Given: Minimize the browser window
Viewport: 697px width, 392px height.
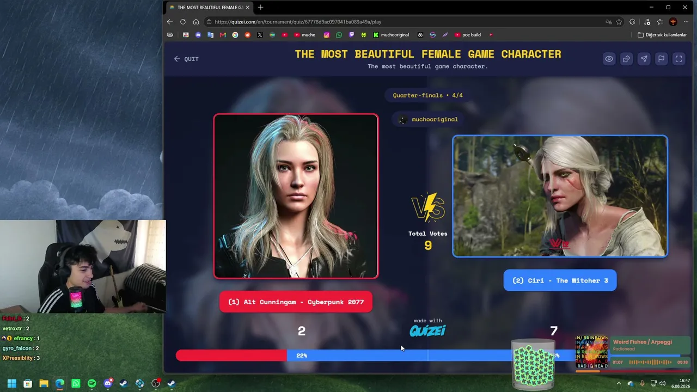Looking at the screenshot, I should (652, 7).
